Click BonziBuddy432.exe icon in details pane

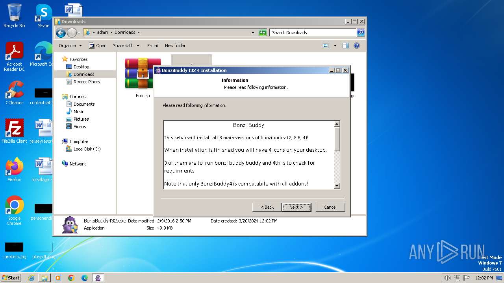(x=70, y=225)
